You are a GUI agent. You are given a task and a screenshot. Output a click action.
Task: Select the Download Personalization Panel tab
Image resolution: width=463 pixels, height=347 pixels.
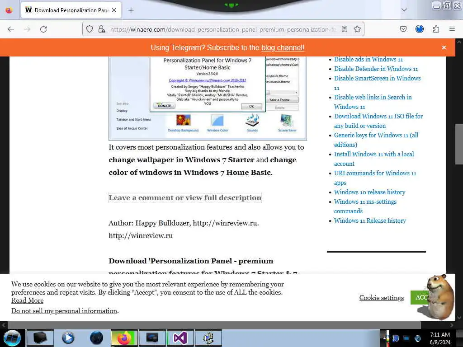point(71,10)
